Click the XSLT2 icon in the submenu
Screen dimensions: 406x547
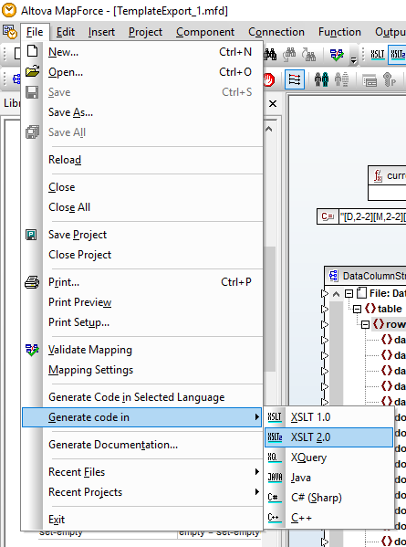click(275, 437)
